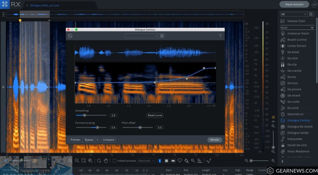Toggle Bypass in Dialogue Contour
Image resolution: width=318 pixels, height=175 pixels.
tap(89, 140)
